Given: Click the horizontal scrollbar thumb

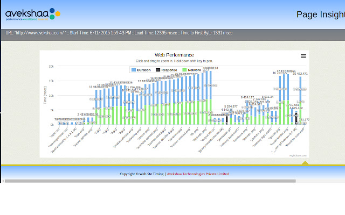Looking at the screenshot, I should pyautogui.click(x=150, y=181).
